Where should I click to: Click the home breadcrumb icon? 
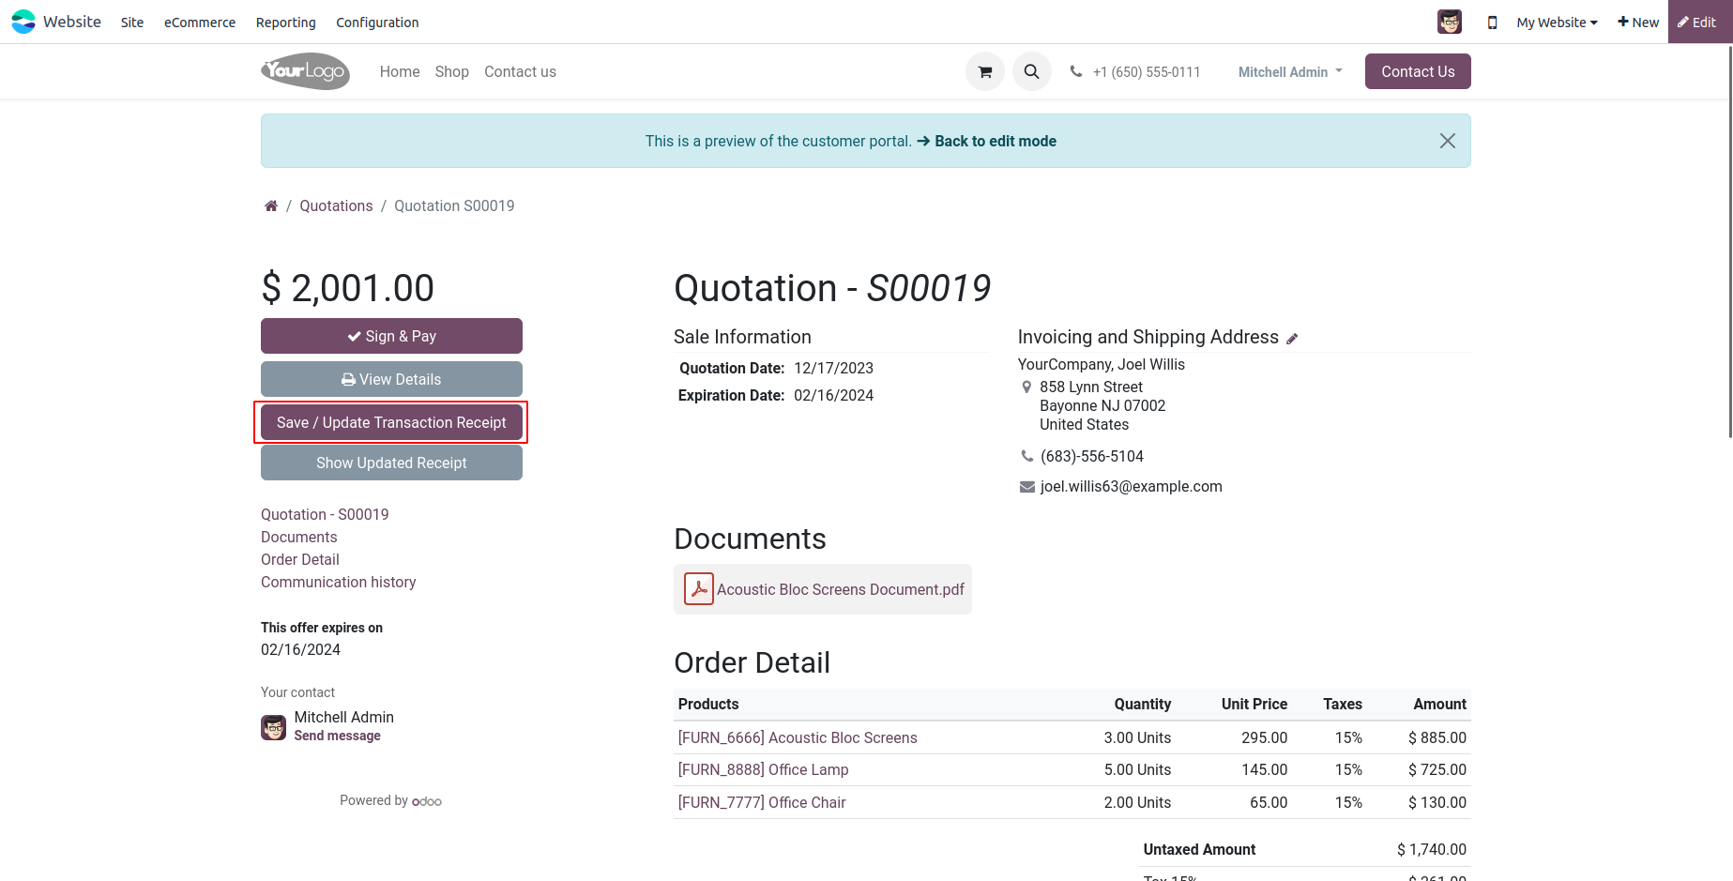point(271,206)
